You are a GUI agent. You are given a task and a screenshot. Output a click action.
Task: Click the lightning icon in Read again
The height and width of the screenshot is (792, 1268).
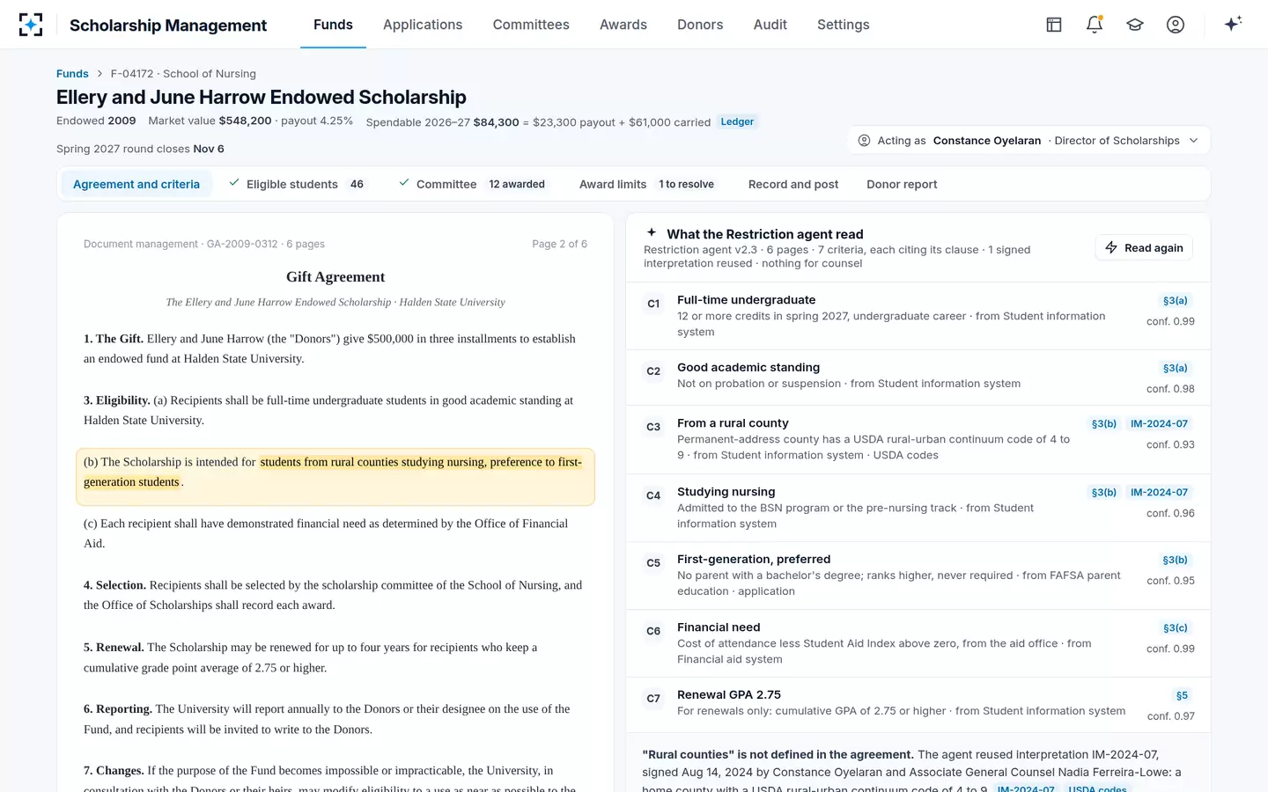[x=1111, y=247]
